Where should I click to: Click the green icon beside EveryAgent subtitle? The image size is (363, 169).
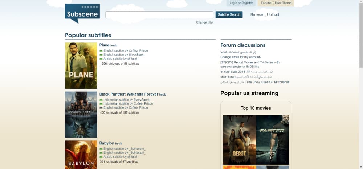(101, 100)
